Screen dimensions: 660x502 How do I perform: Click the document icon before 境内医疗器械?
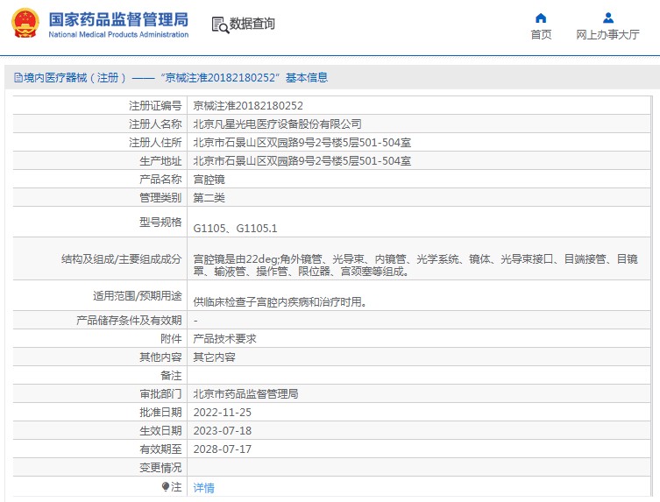(x=18, y=77)
